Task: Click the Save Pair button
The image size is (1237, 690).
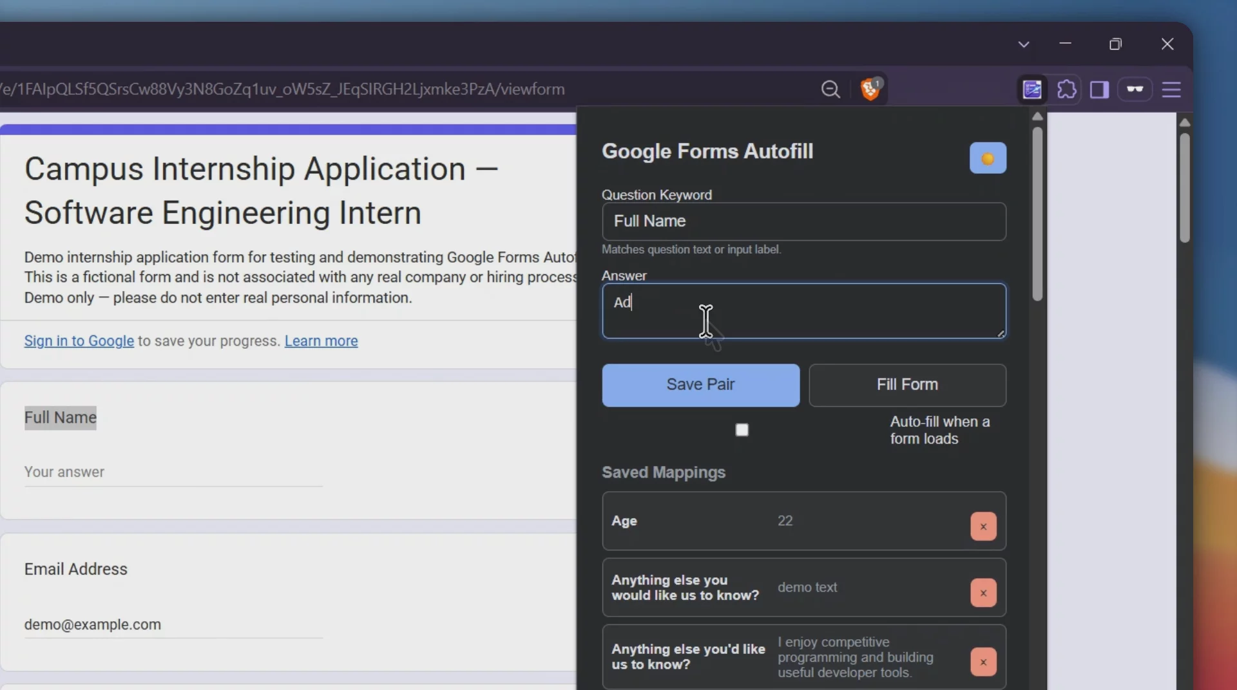Action: tap(700, 385)
